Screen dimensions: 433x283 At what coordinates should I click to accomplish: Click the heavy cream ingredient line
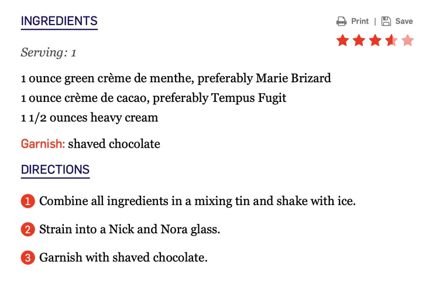point(90,118)
